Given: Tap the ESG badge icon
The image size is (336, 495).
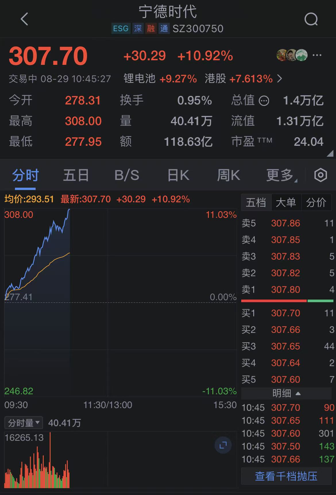Looking at the screenshot, I should point(121,28).
